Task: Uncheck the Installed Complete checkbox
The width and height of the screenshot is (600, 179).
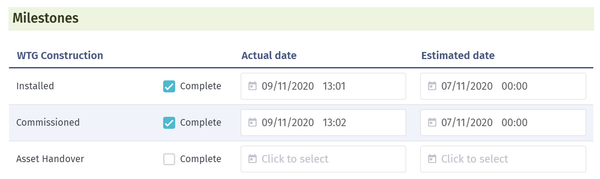Action: (x=169, y=86)
